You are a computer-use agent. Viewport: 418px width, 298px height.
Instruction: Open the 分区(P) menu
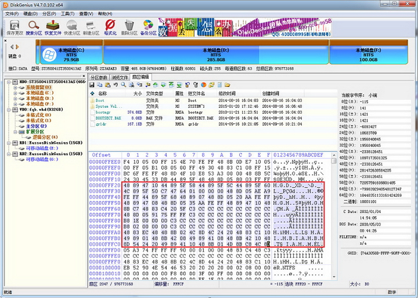(x=49, y=13)
